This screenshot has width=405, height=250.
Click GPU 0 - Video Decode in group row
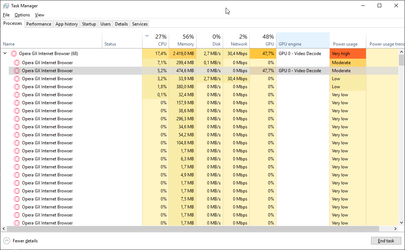point(303,54)
